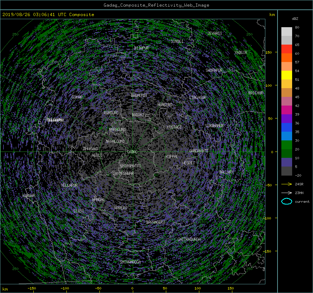Click the KARWAR city label

[x=29, y=196]
